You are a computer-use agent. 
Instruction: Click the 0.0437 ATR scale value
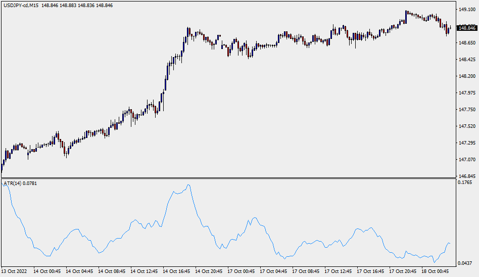tap(466, 263)
